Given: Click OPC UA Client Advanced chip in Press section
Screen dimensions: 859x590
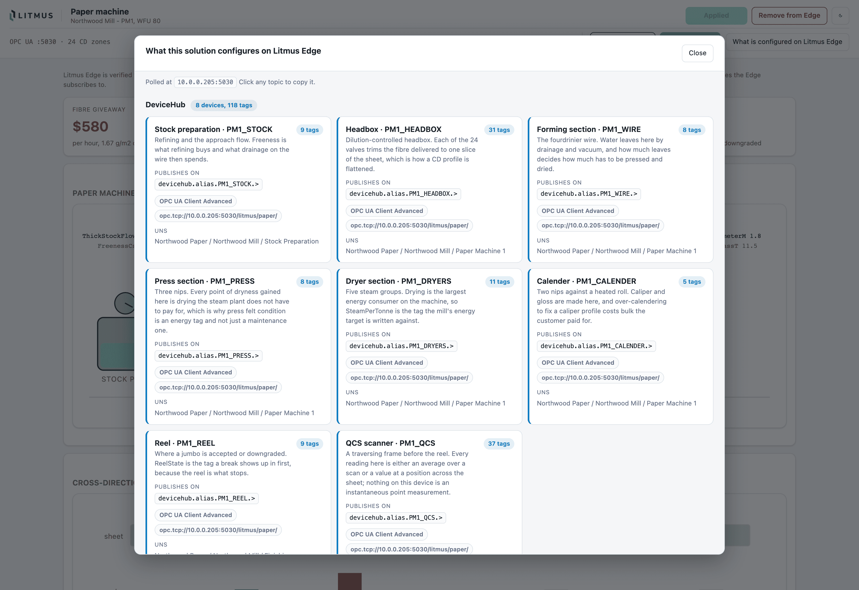Looking at the screenshot, I should [196, 372].
